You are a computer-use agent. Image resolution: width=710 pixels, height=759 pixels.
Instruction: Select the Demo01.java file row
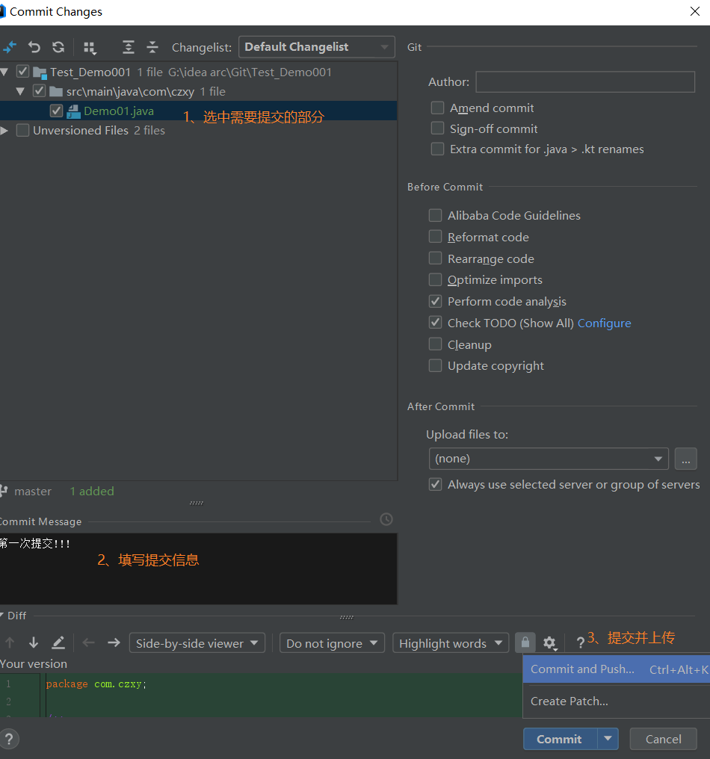[198, 111]
